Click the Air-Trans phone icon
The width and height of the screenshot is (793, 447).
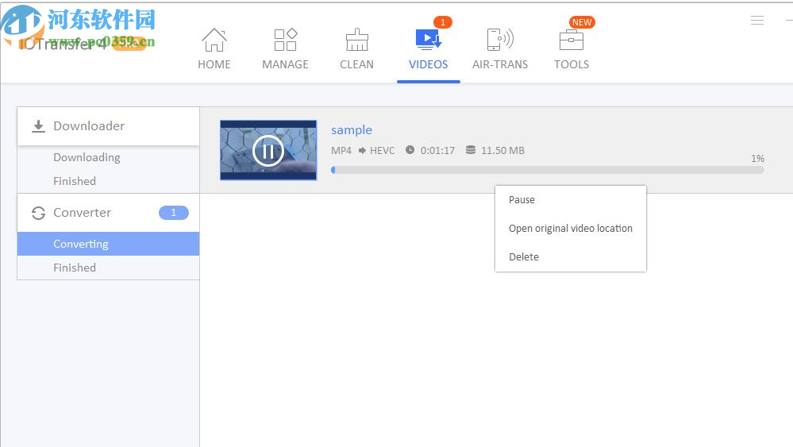click(x=499, y=40)
